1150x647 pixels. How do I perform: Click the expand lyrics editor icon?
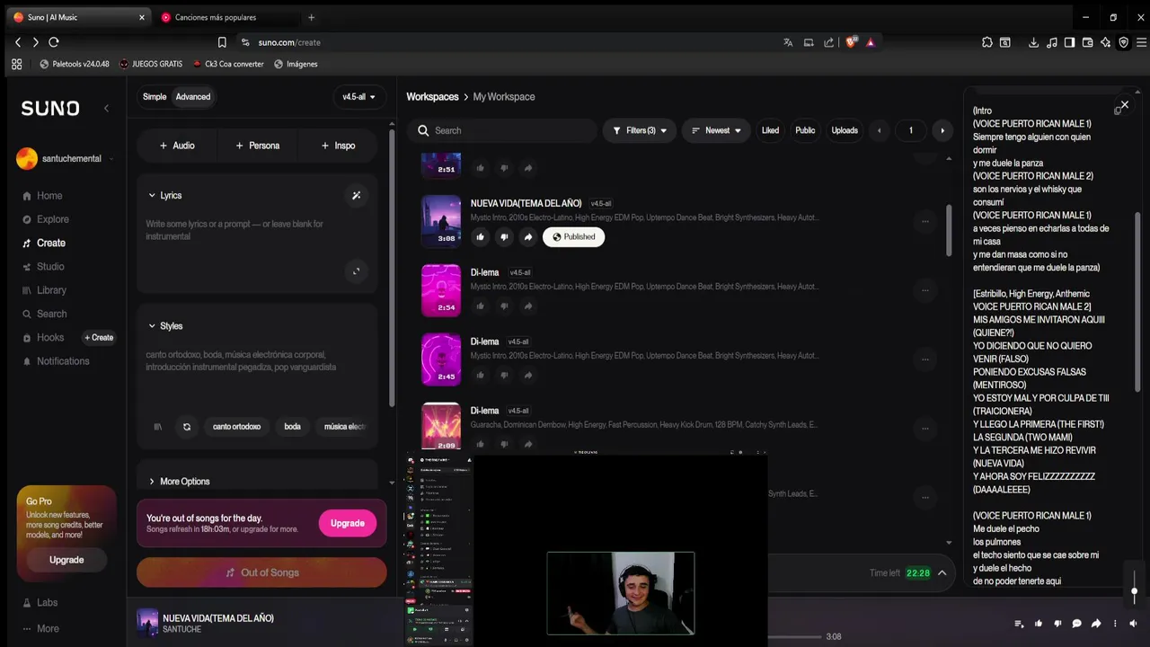click(357, 271)
